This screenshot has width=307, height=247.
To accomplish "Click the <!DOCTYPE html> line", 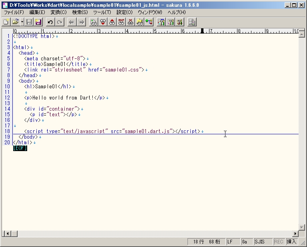I will coord(34,36).
